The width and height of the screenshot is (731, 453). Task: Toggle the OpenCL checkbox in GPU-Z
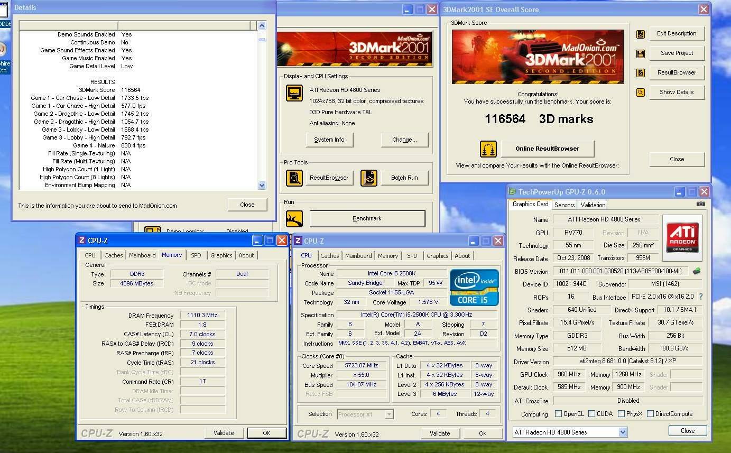click(x=558, y=414)
